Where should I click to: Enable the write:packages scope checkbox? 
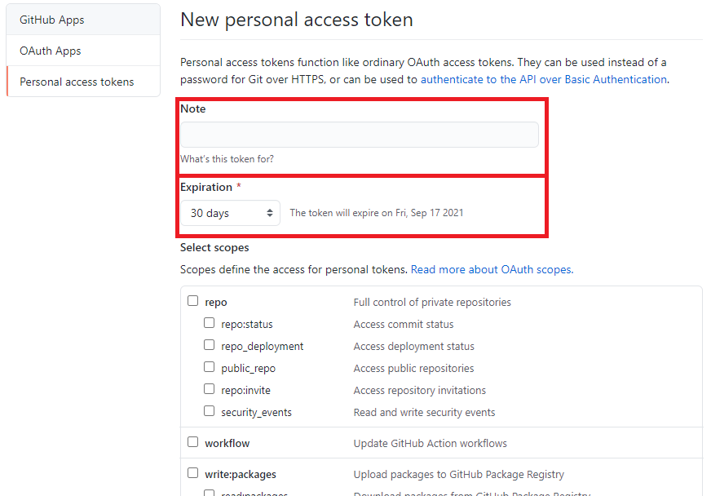pyautogui.click(x=192, y=473)
